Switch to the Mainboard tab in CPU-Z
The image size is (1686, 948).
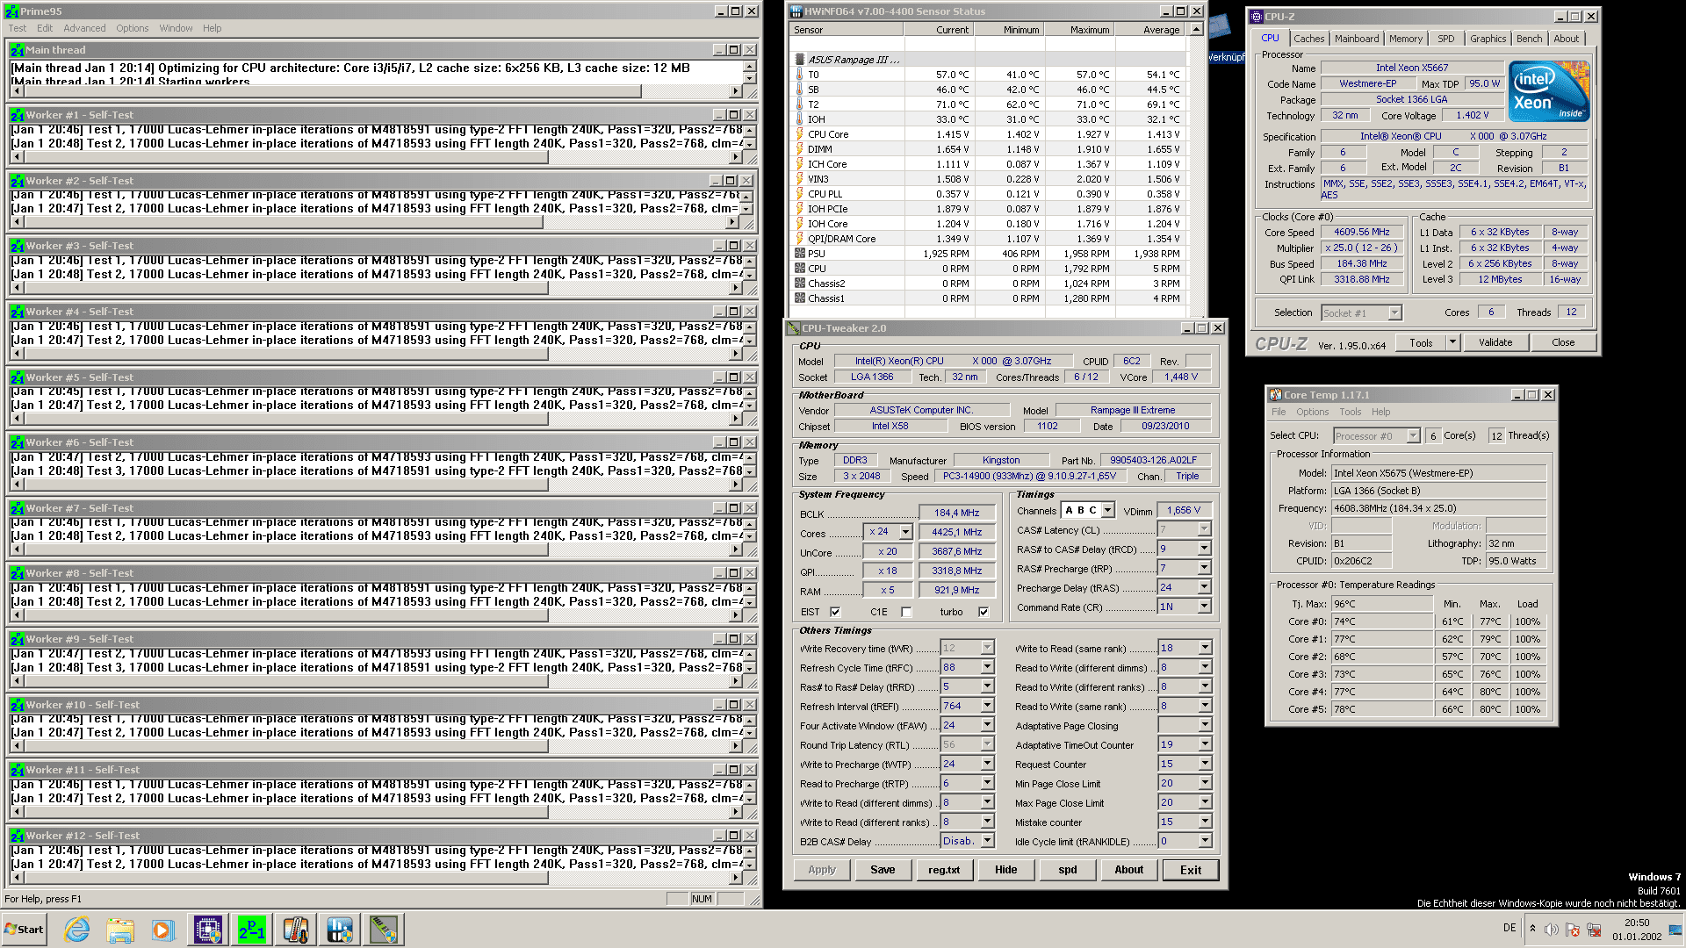click(1356, 39)
